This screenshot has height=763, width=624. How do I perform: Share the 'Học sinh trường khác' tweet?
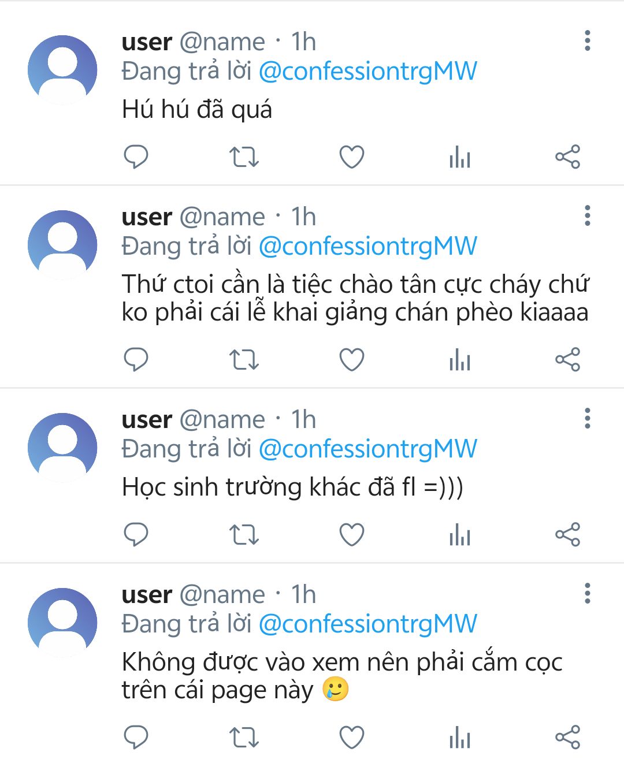pyautogui.click(x=567, y=534)
